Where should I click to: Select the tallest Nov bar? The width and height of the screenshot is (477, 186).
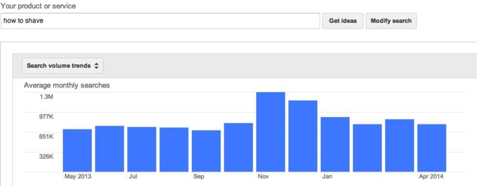coord(271,132)
